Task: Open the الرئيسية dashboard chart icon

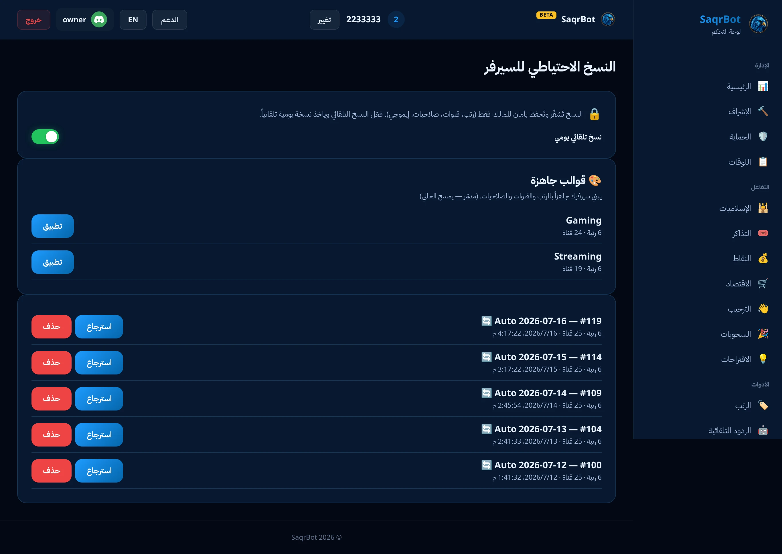Action: pos(763,86)
